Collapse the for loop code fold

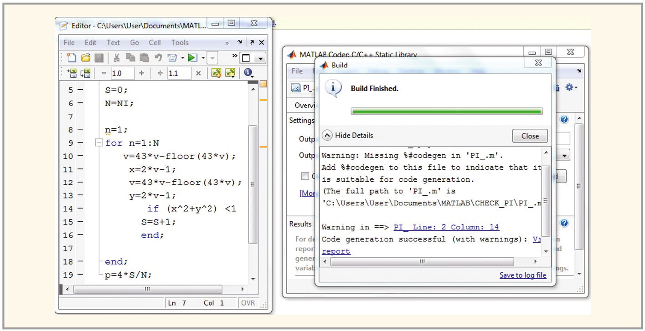tap(98, 143)
